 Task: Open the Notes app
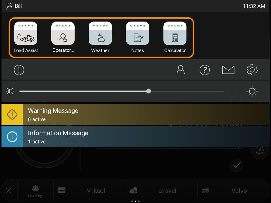tap(137, 34)
